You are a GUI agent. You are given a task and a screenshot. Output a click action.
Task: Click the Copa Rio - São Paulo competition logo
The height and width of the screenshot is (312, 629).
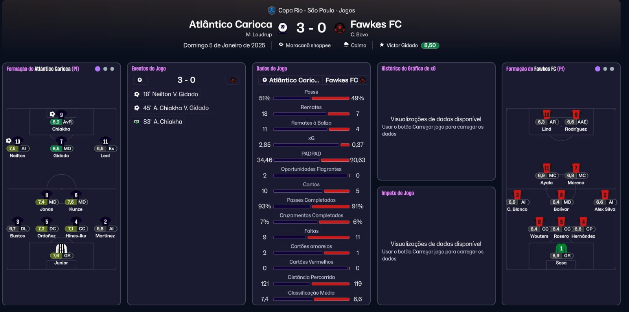click(x=272, y=11)
